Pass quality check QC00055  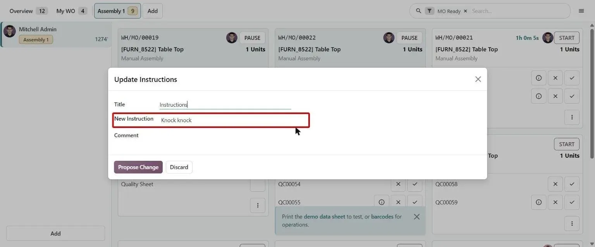[415, 202]
